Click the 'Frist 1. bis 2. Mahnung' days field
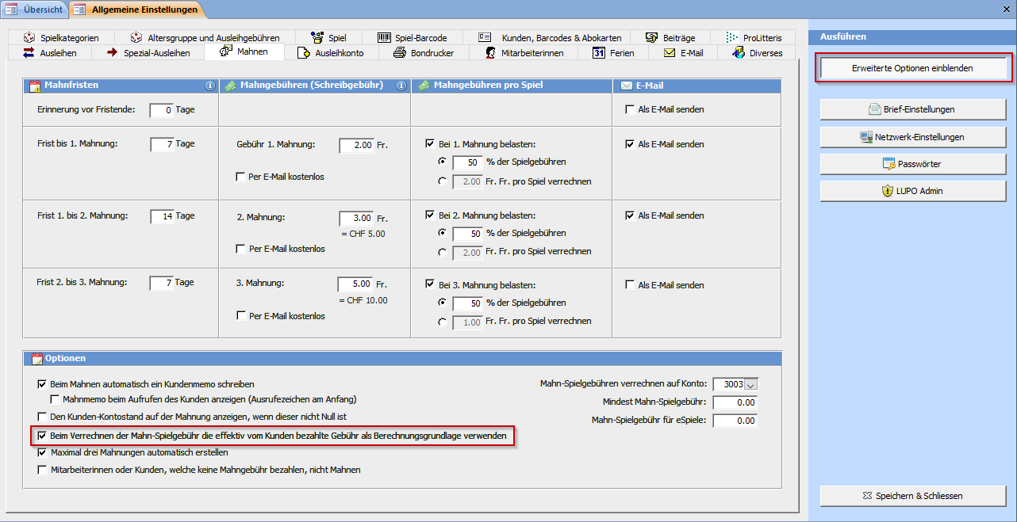 pyautogui.click(x=162, y=216)
